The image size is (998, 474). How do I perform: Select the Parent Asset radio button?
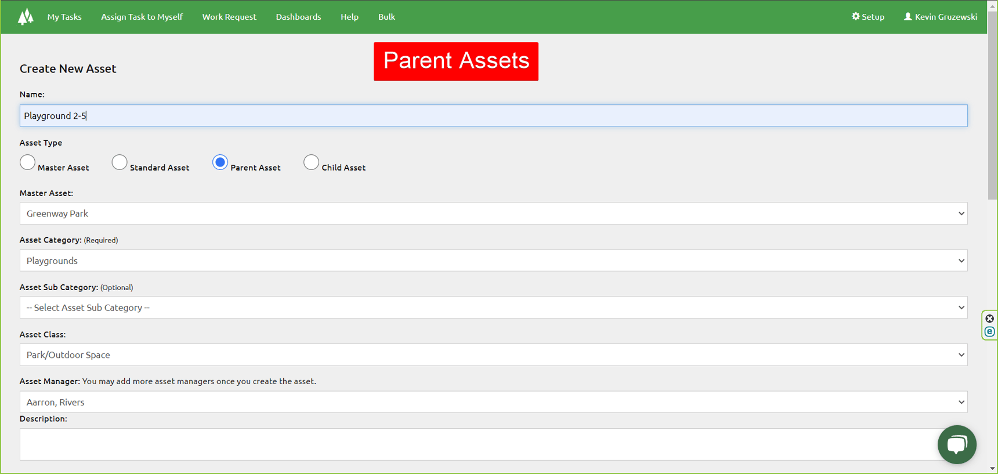point(220,162)
